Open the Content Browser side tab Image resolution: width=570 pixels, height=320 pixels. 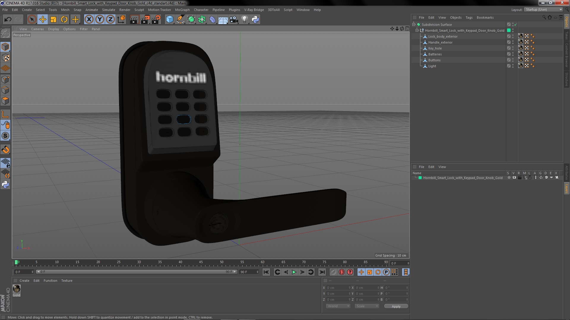coord(567,55)
